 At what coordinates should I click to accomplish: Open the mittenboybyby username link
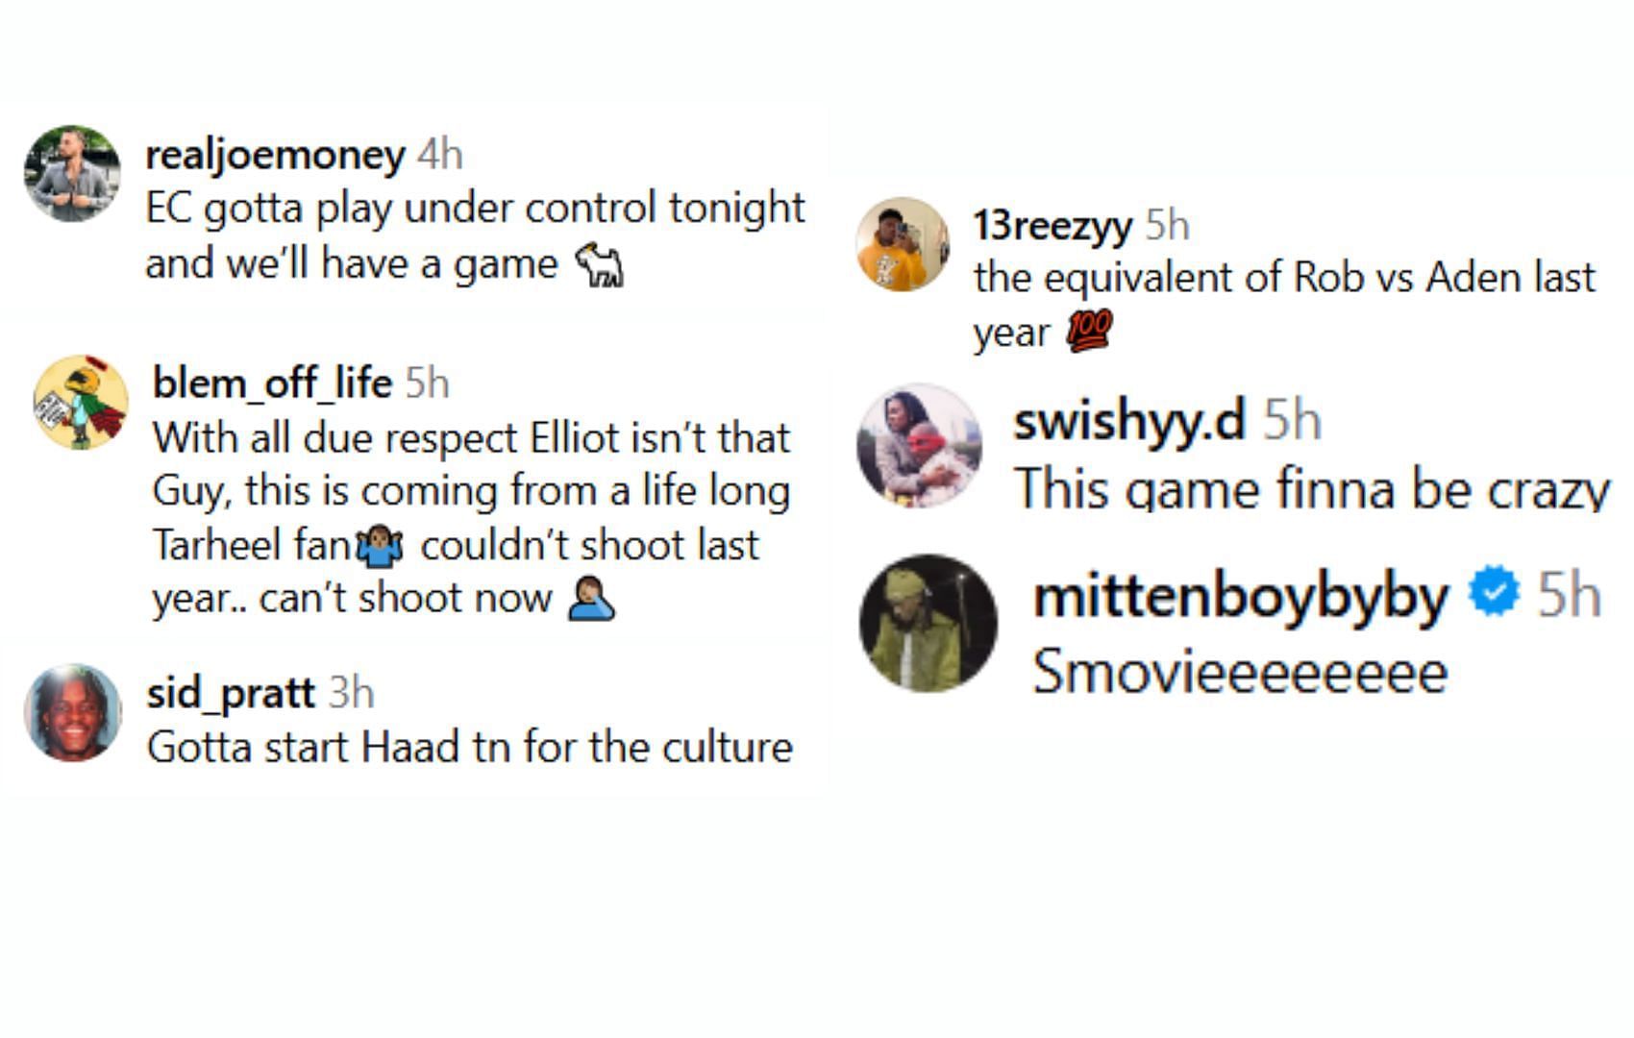1241,596
